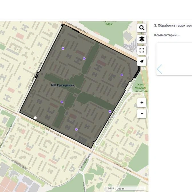The height and width of the screenshot is (192, 192).
Task: Click the '3: Обработка территори' heading
Action: [x=173, y=26]
